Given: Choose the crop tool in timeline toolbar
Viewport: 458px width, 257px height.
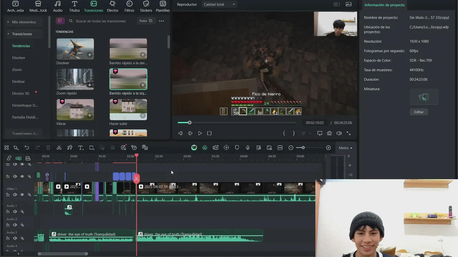Looking at the screenshot, I should pyautogui.click(x=92, y=147).
